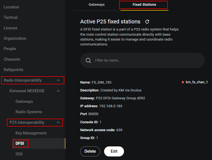The width and height of the screenshot is (212, 160).
Task: Open the Organization section
Action: 15,38
